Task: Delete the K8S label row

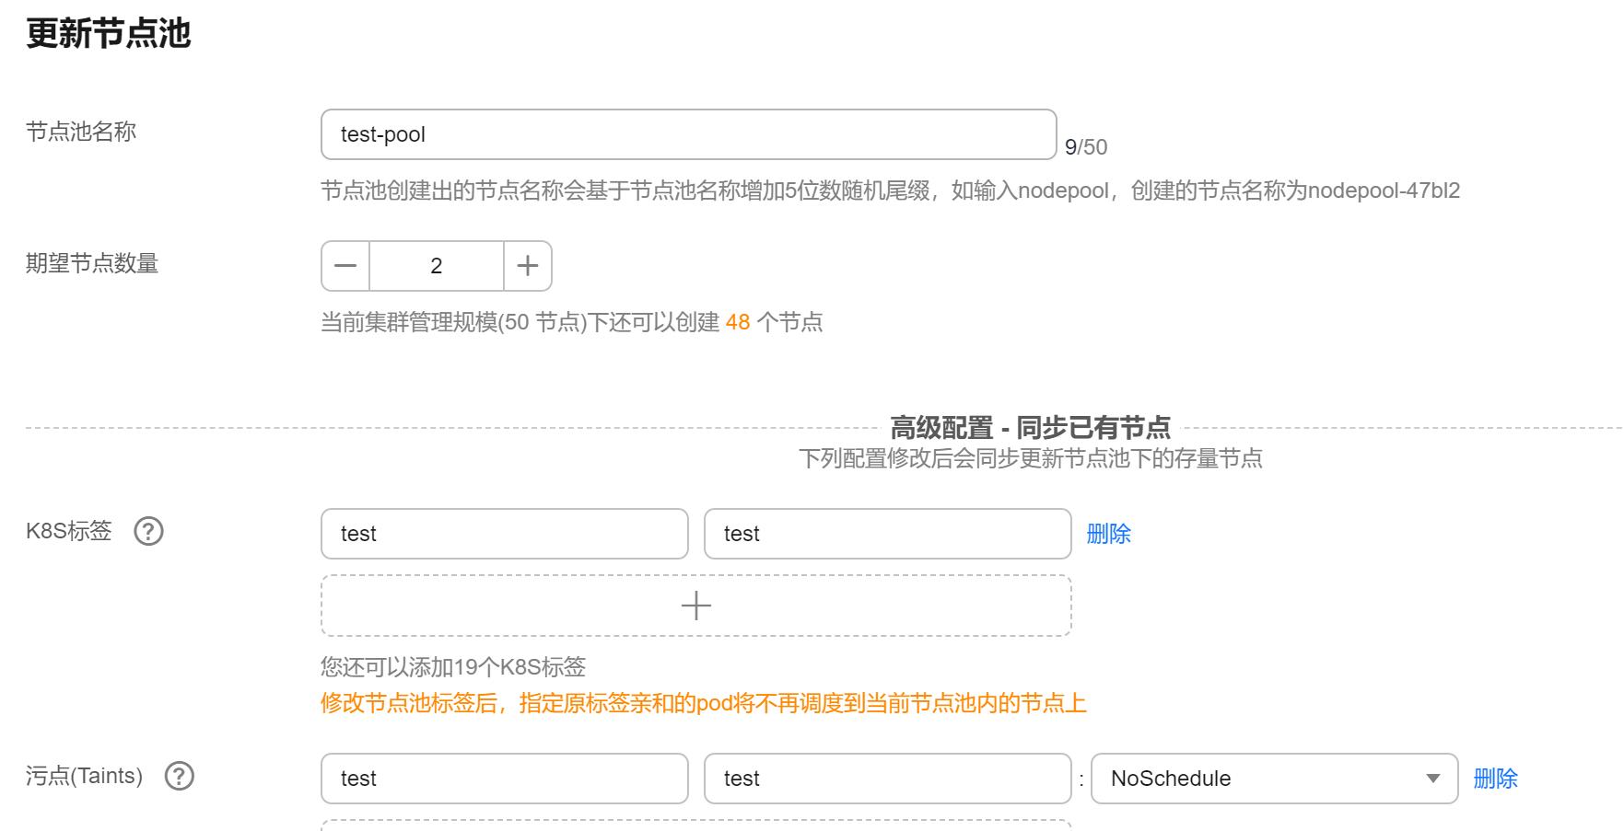Action: [1108, 534]
